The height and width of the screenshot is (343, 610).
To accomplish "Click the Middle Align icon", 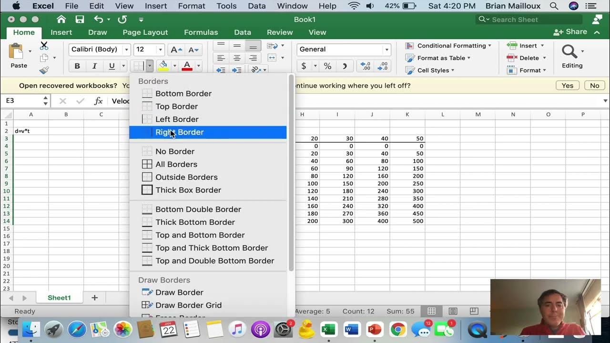I will (237, 46).
